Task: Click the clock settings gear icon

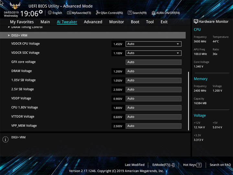Action: click(x=41, y=12)
